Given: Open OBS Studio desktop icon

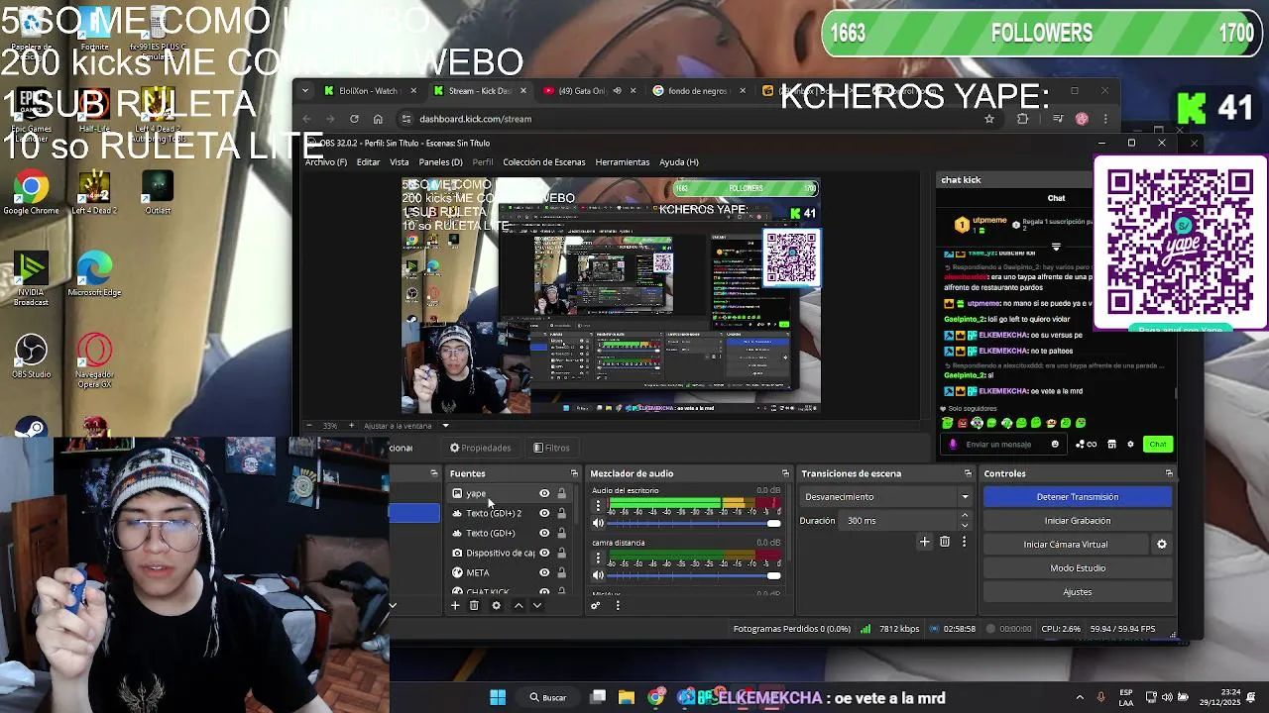Looking at the screenshot, I should [x=31, y=356].
